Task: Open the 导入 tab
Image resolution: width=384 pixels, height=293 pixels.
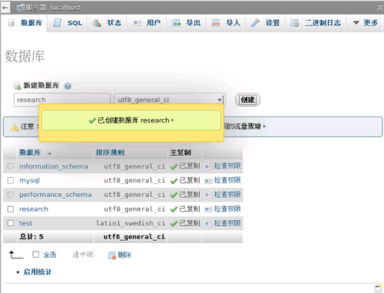Action: 225,23
